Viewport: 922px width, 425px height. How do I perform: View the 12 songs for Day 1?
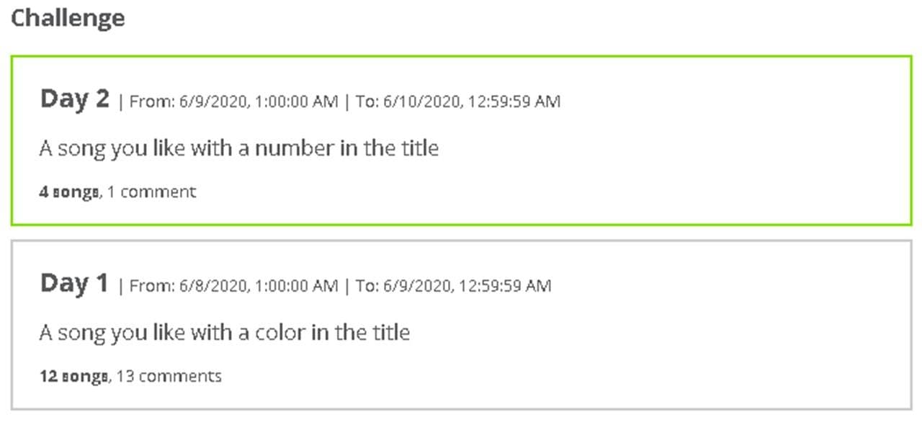tap(74, 376)
